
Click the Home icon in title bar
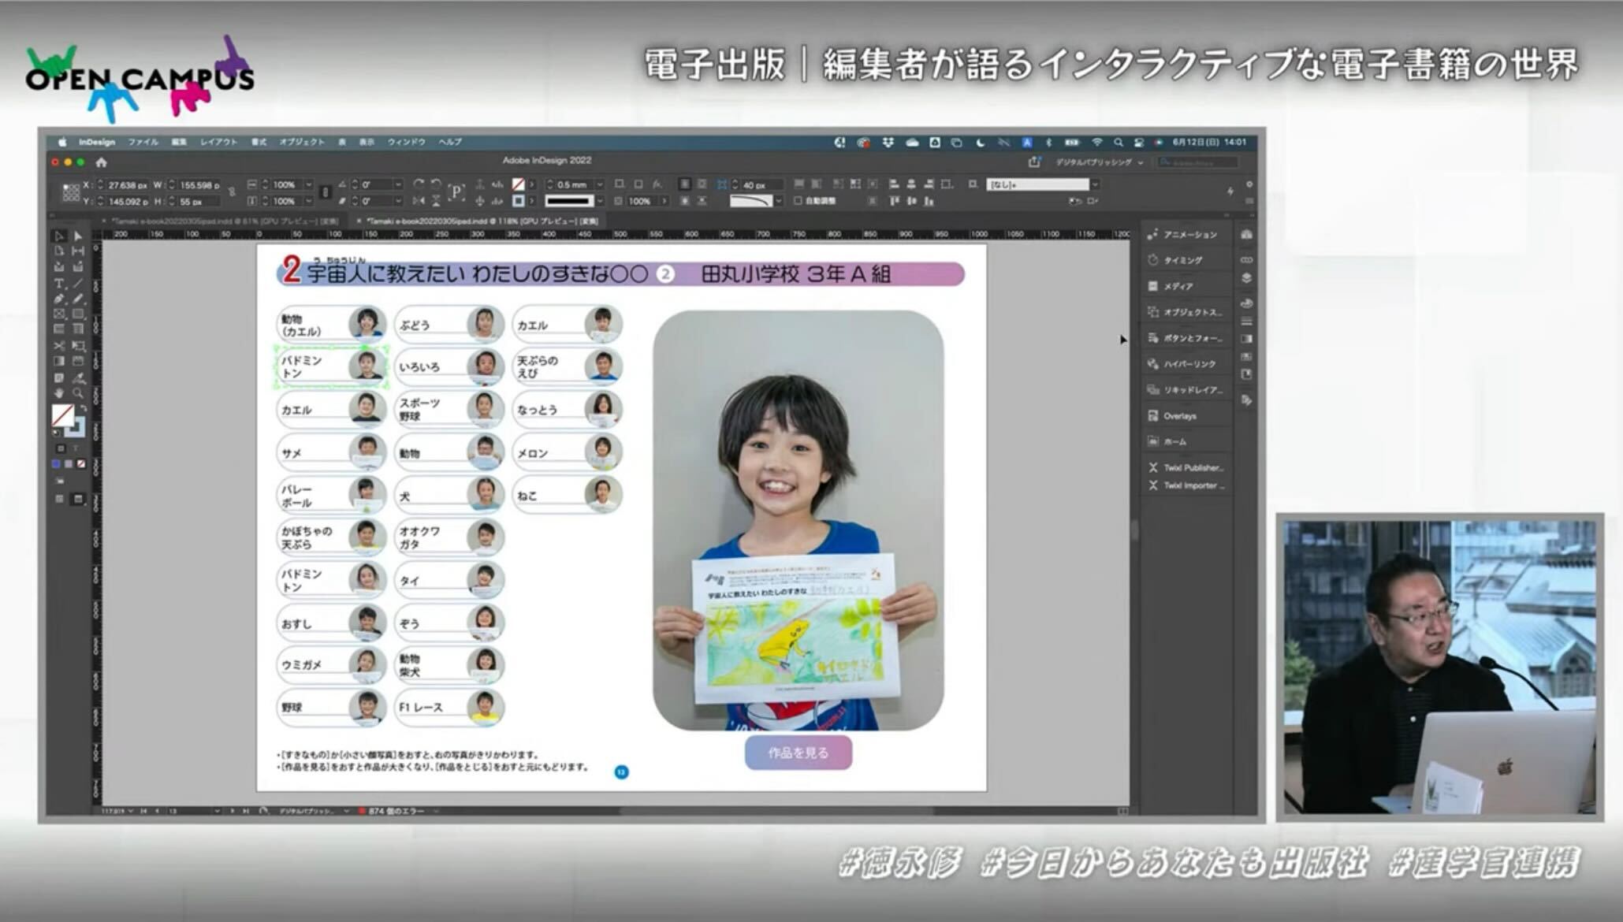[101, 162]
